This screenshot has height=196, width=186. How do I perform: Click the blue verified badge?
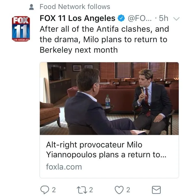tap(121, 18)
